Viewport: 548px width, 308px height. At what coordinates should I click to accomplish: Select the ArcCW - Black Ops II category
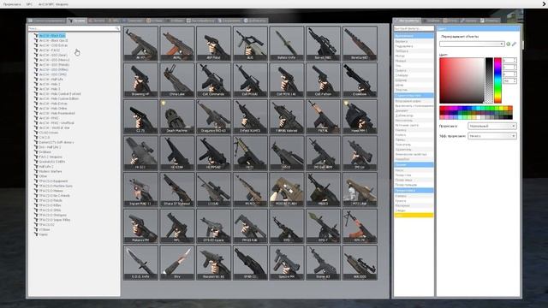coord(53,40)
